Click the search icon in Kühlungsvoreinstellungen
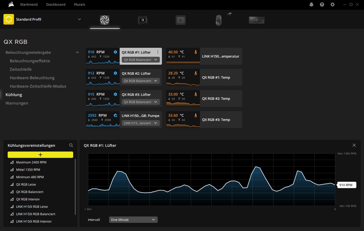The image size is (364, 231). pos(71,145)
